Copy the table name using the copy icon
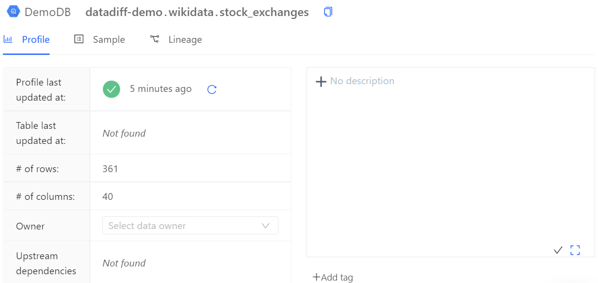Screen dimensions: 598x283 click(328, 12)
